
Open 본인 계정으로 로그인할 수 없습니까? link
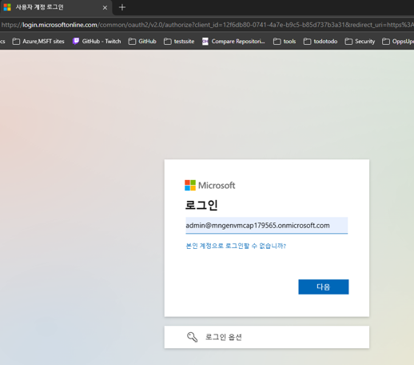point(236,246)
